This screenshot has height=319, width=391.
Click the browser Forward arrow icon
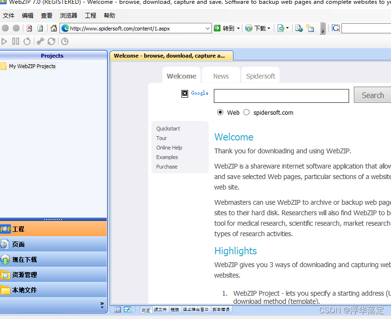(x=16, y=28)
